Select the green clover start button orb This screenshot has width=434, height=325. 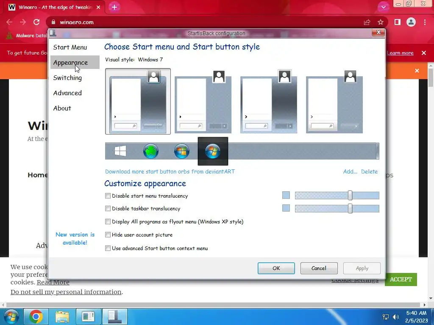[151, 151]
